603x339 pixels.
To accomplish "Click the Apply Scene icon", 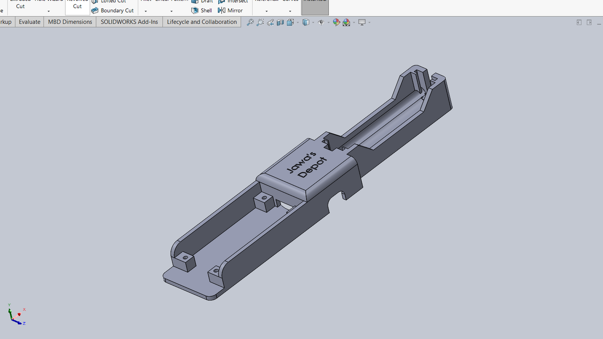I will coord(346,23).
